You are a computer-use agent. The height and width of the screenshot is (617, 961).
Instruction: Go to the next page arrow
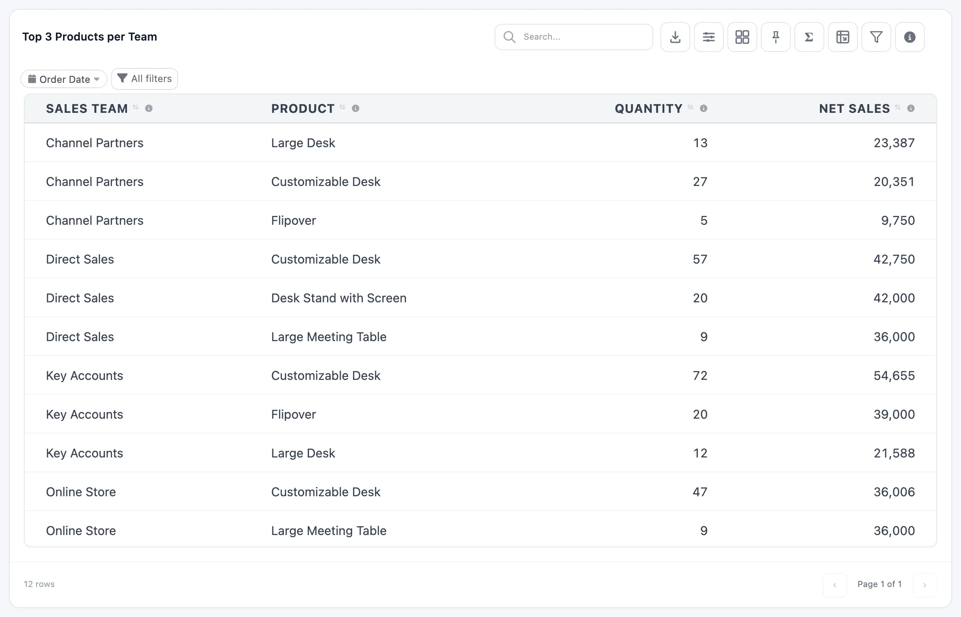pyautogui.click(x=924, y=585)
